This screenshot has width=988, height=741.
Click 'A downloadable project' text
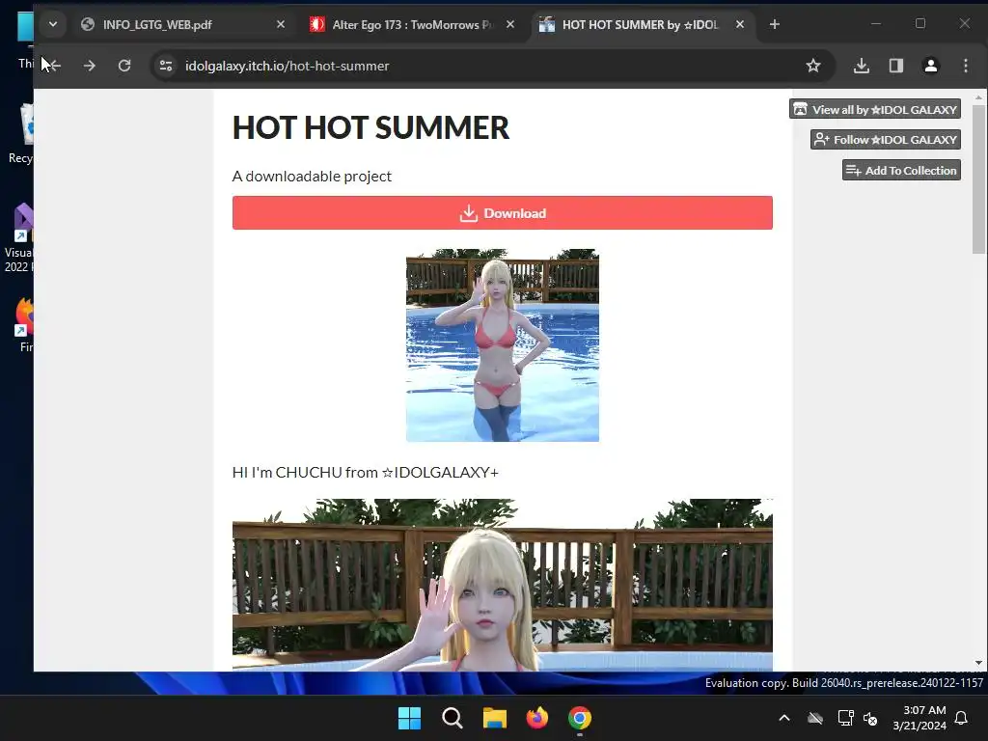(x=312, y=177)
